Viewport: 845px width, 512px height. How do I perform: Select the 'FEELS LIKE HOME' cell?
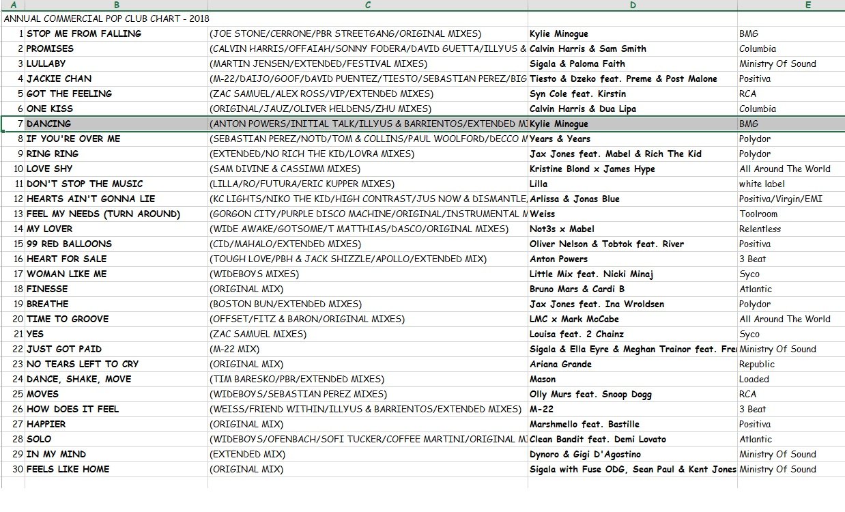116,469
